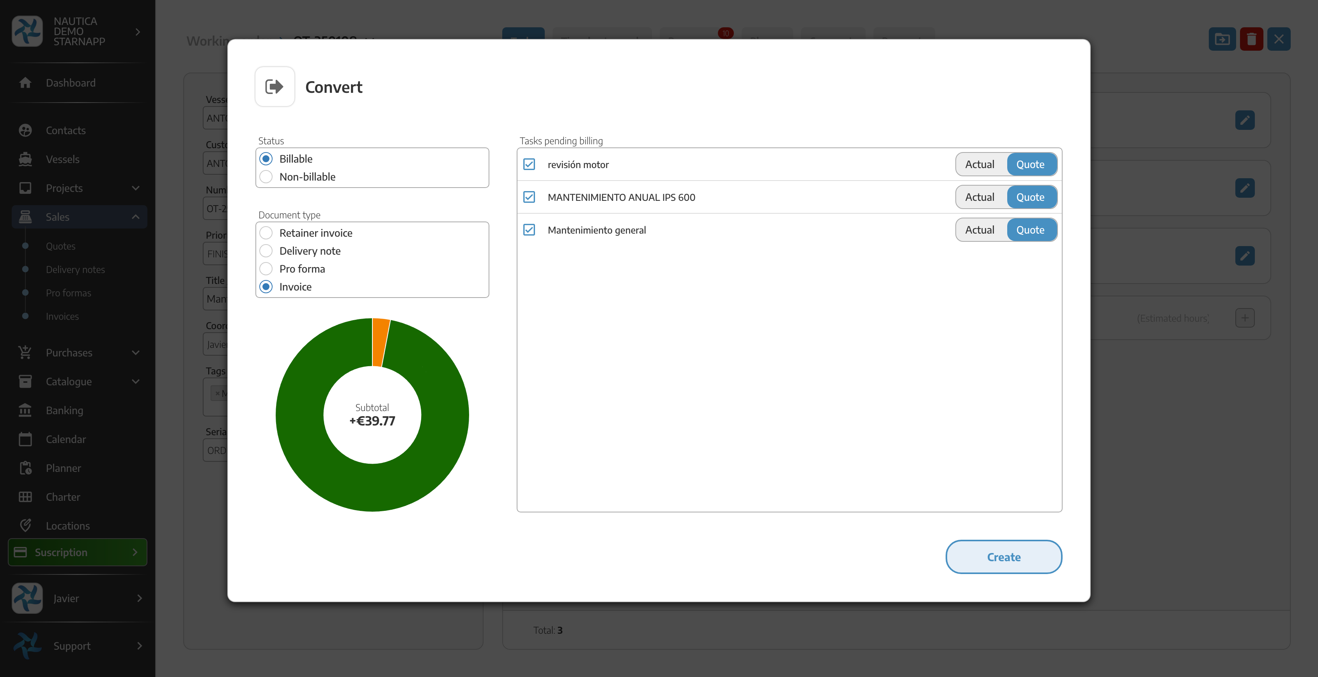This screenshot has height=677, width=1318.
Task: Choose Retainer invoice document type
Action: [x=266, y=233]
